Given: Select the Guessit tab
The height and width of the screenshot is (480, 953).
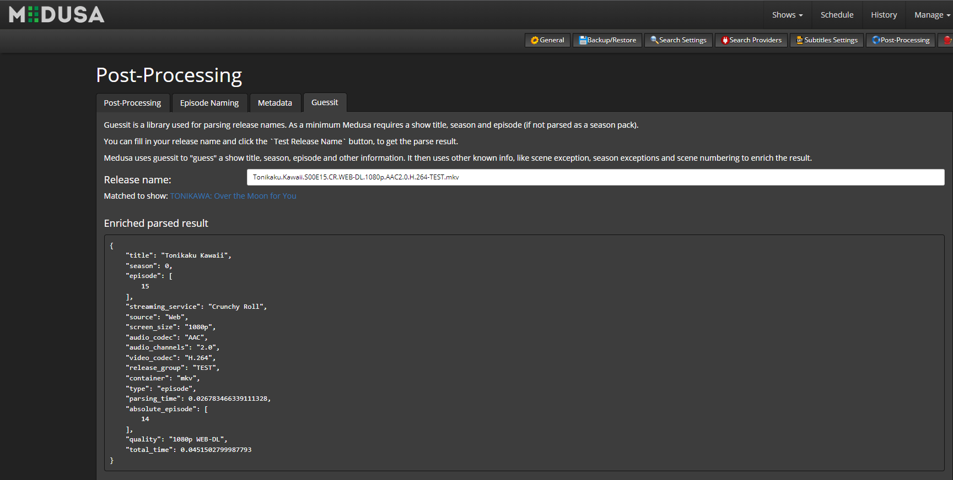Looking at the screenshot, I should coord(325,102).
